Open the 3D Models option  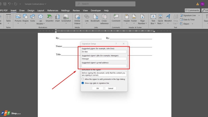tap(41, 19)
